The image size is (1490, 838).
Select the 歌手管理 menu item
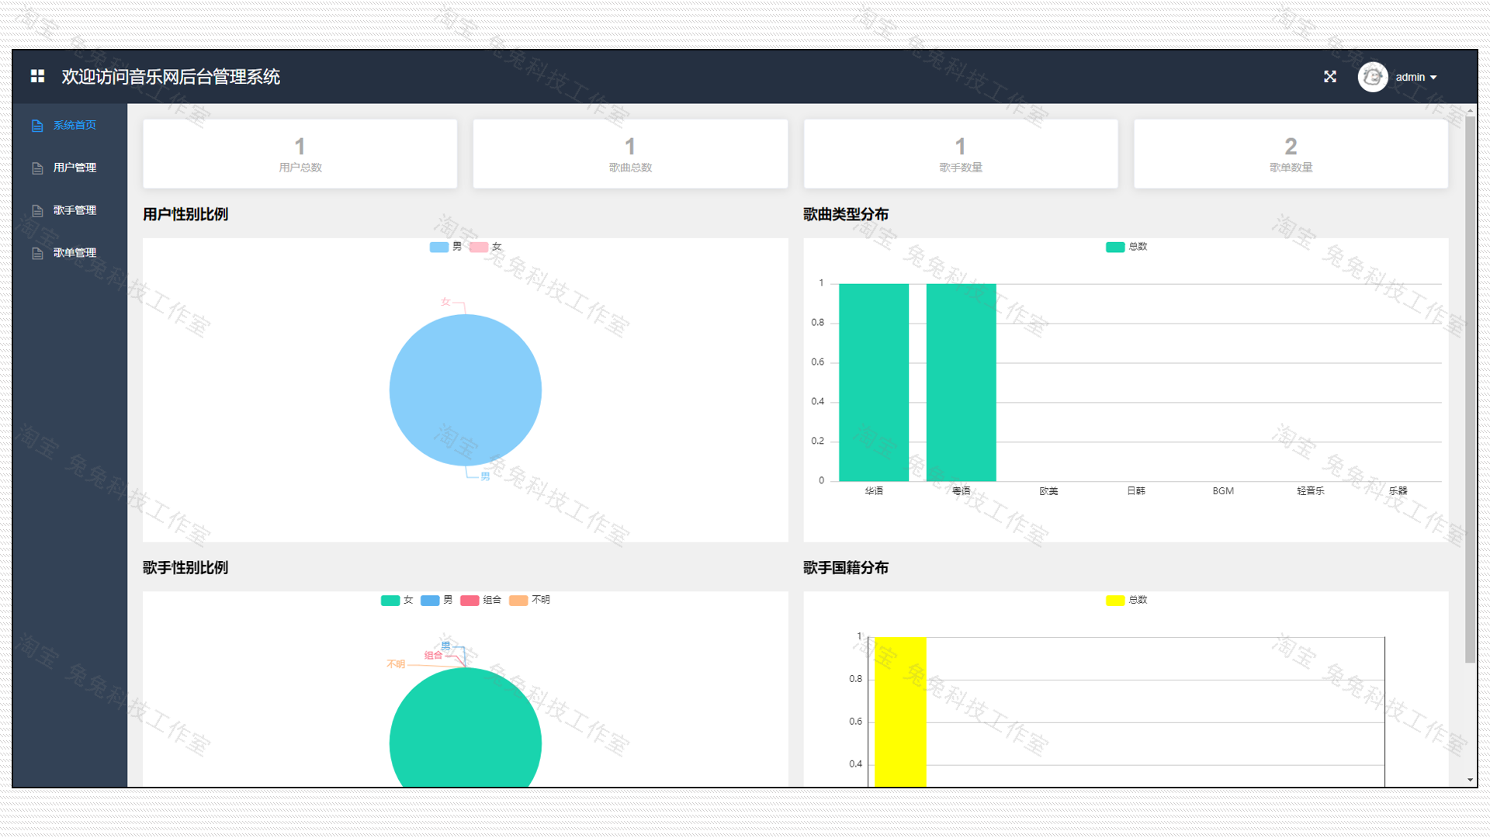[x=74, y=209]
